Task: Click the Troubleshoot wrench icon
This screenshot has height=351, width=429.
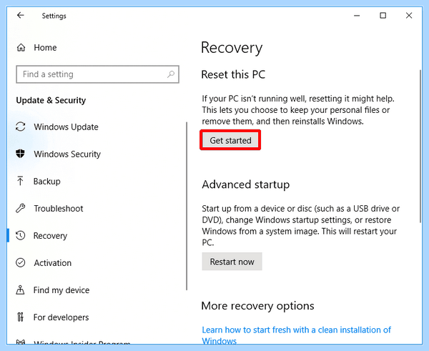Action: point(21,208)
